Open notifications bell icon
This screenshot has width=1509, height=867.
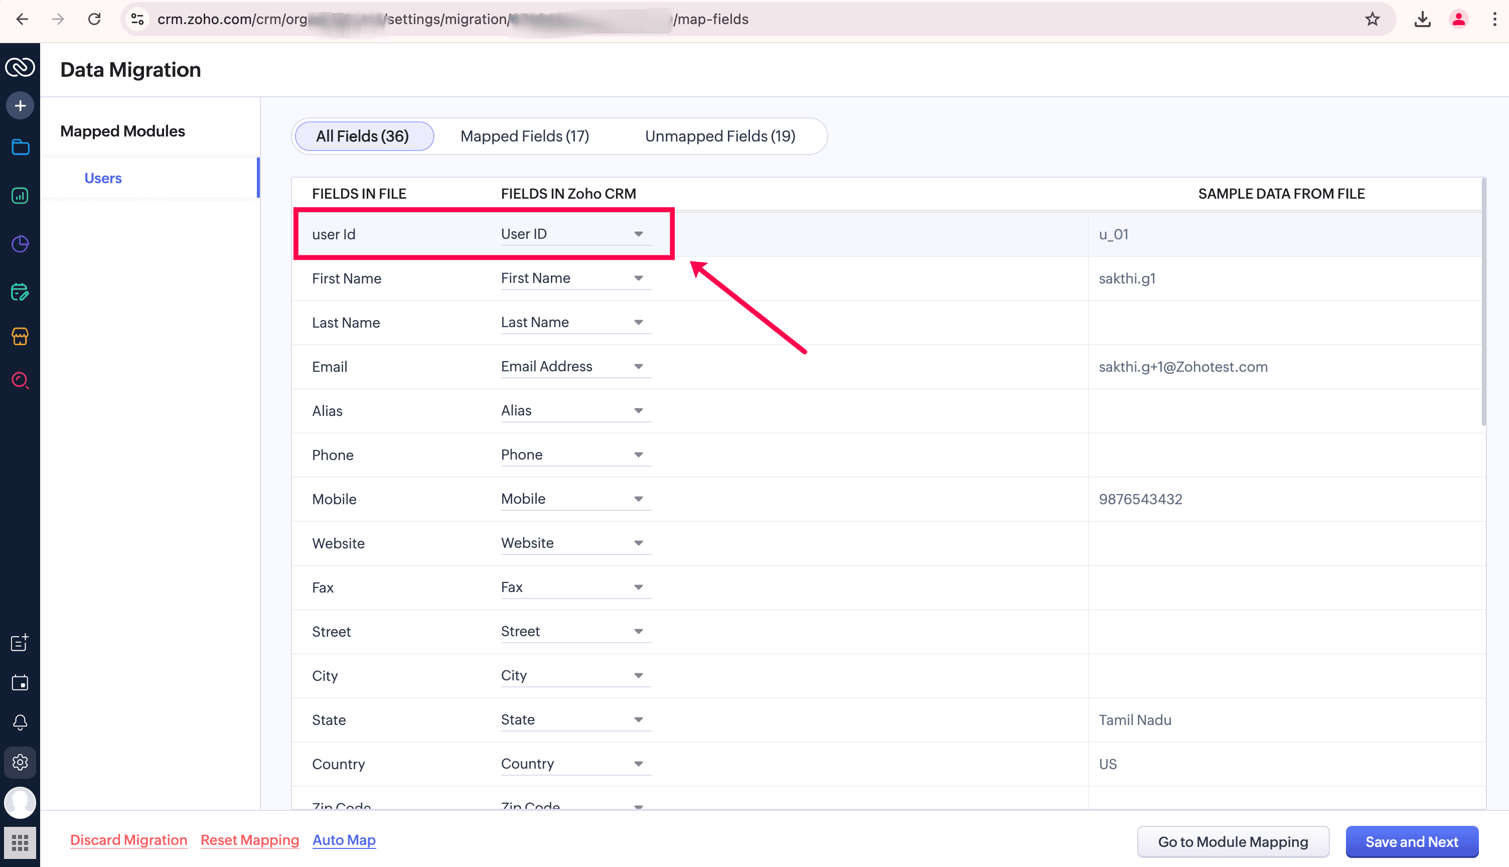pyautogui.click(x=20, y=723)
